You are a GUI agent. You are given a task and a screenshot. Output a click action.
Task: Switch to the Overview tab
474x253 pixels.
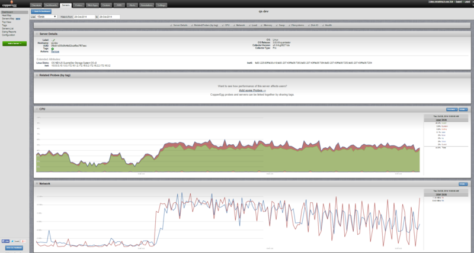coord(36,5)
